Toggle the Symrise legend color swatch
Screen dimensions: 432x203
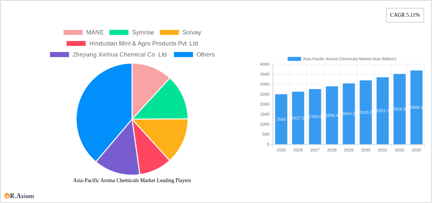pyautogui.click(x=119, y=32)
